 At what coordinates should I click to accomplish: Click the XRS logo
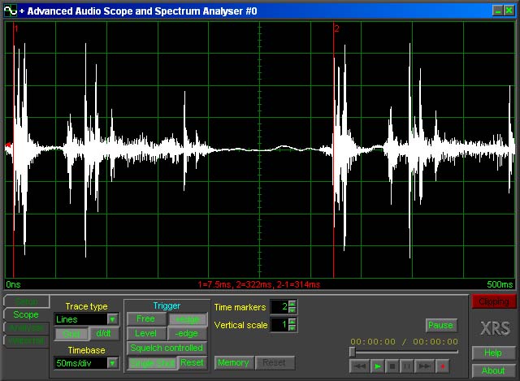[495, 328]
